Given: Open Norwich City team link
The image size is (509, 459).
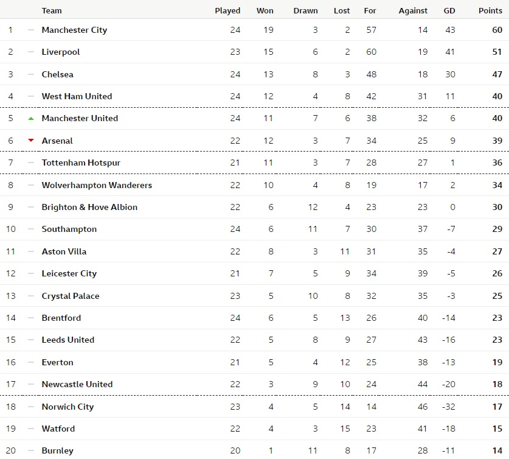Looking at the screenshot, I should click(x=68, y=407).
